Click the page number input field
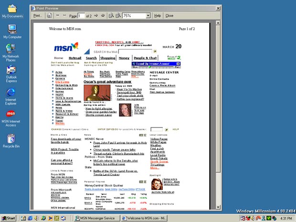296x222 pixels. [x=81, y=16]
